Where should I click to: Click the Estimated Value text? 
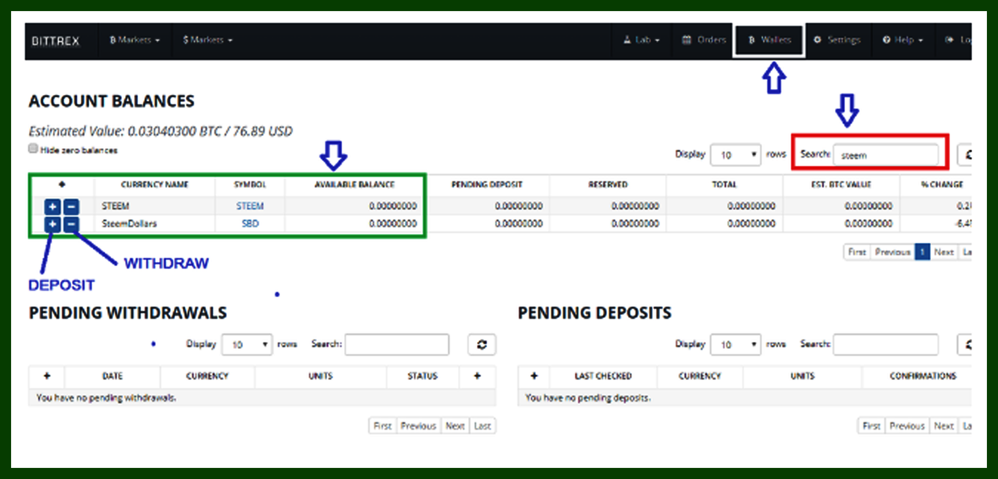tap(161, 131)
